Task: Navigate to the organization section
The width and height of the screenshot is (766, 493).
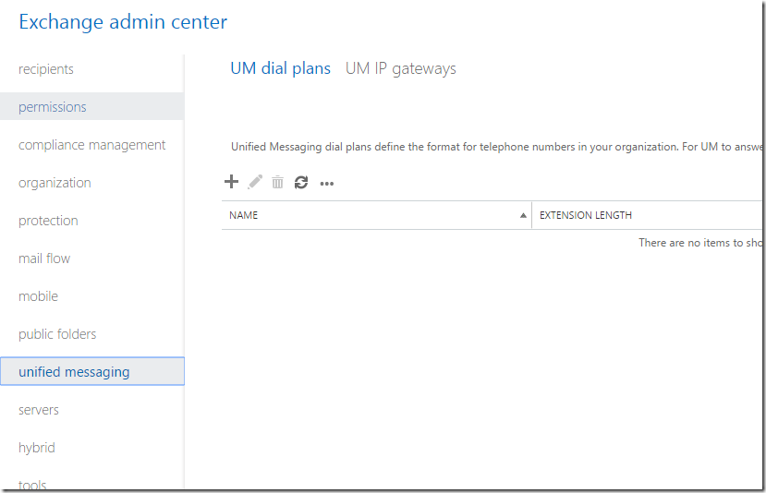Action: pos(55,183)
